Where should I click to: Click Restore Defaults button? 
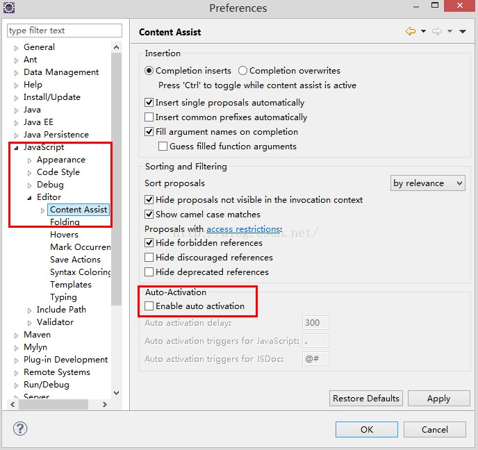(366, 398)
